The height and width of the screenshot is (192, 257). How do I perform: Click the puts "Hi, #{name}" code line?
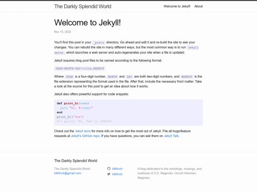pyautogui.click(x=77, y=108)
